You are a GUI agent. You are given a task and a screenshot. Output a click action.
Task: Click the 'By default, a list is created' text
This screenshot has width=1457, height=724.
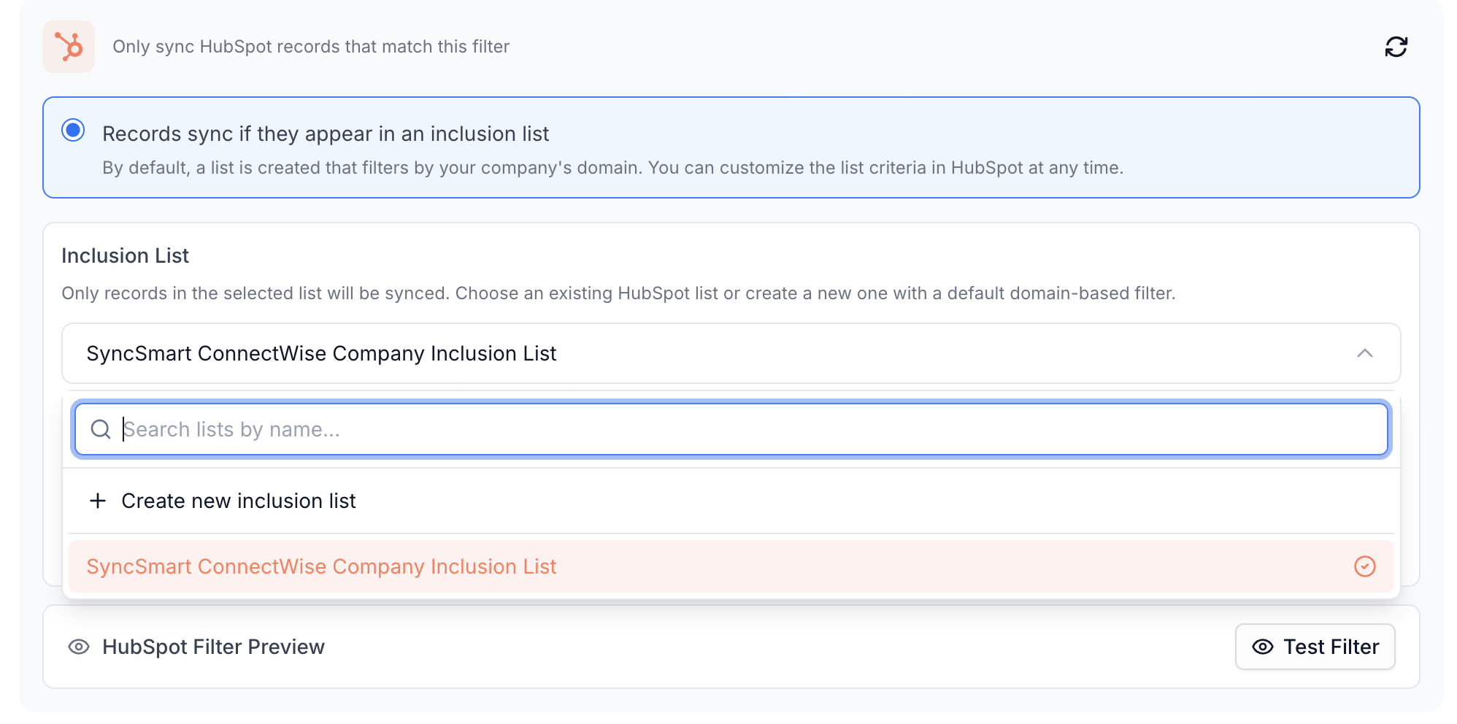point(612,168)
